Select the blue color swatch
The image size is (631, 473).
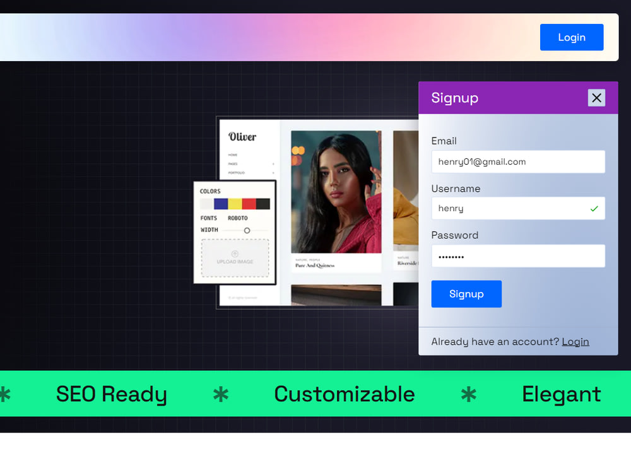[221, 204]
